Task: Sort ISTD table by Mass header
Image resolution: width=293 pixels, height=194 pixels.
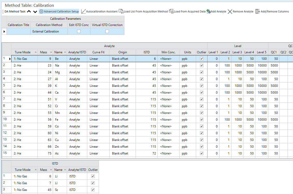Action: pos(45,170)
